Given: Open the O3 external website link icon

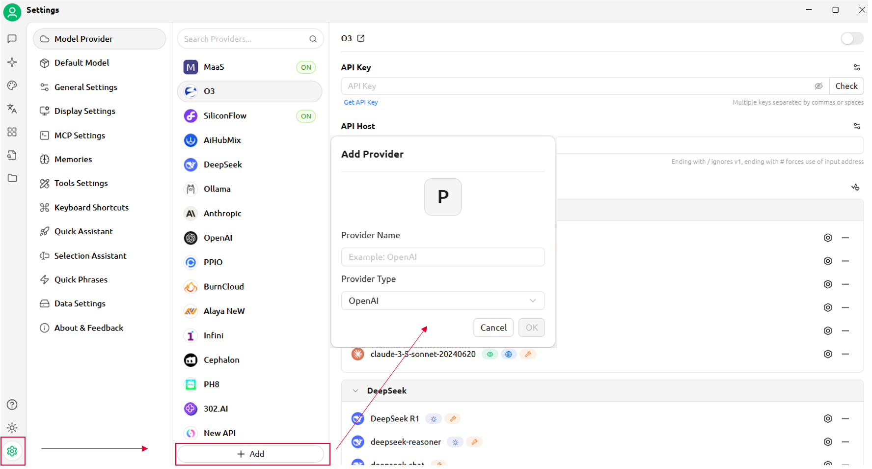Looking at the screenshot, I should point(361,38).
